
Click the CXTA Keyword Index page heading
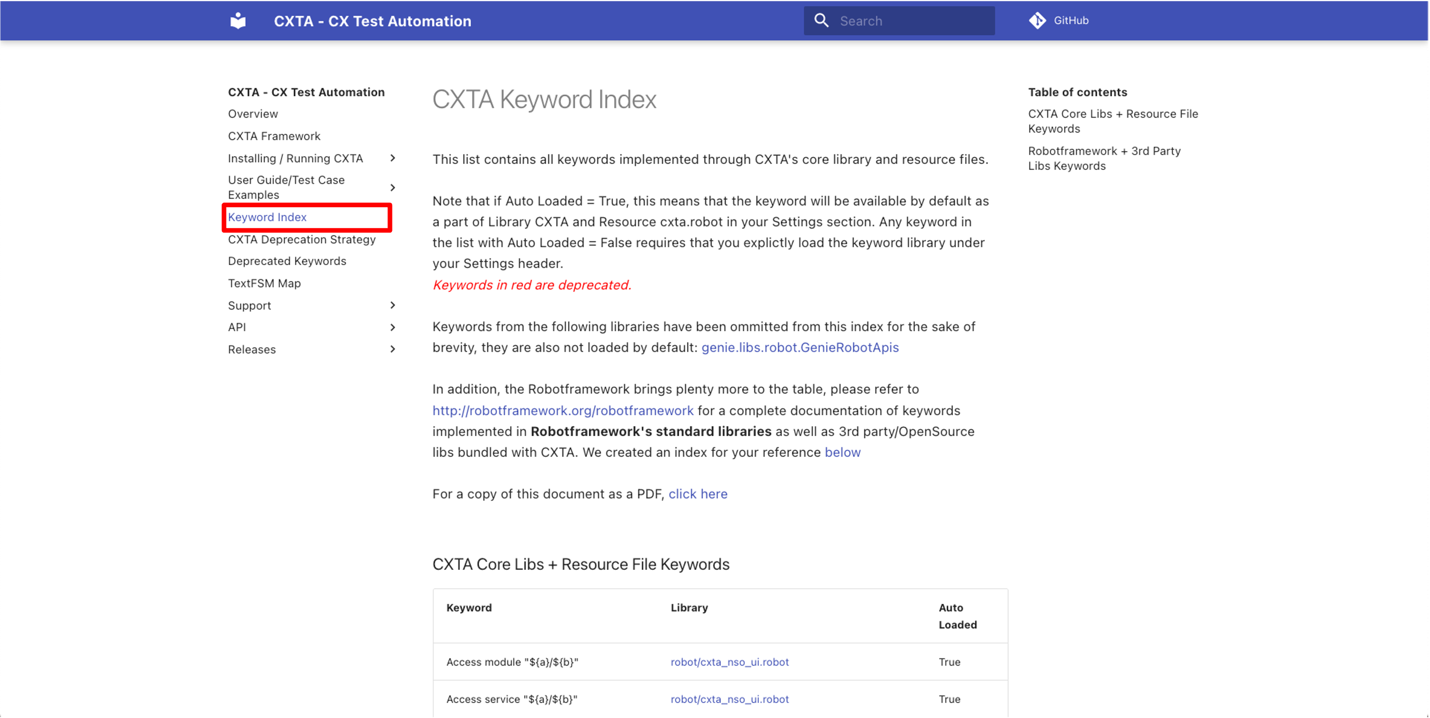pos(545,99)
